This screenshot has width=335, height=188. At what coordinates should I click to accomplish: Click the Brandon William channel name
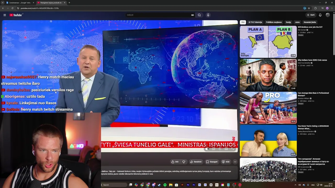tap(303, 98)
